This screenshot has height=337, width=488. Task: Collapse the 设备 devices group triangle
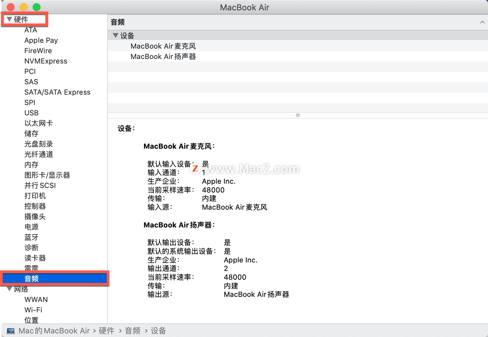[115, 35]
